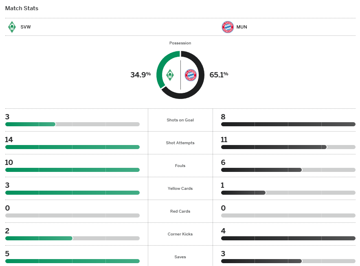360x266 pixels.
Task: Click the Bayern Munich crest beside MUN
Action: 227,27
